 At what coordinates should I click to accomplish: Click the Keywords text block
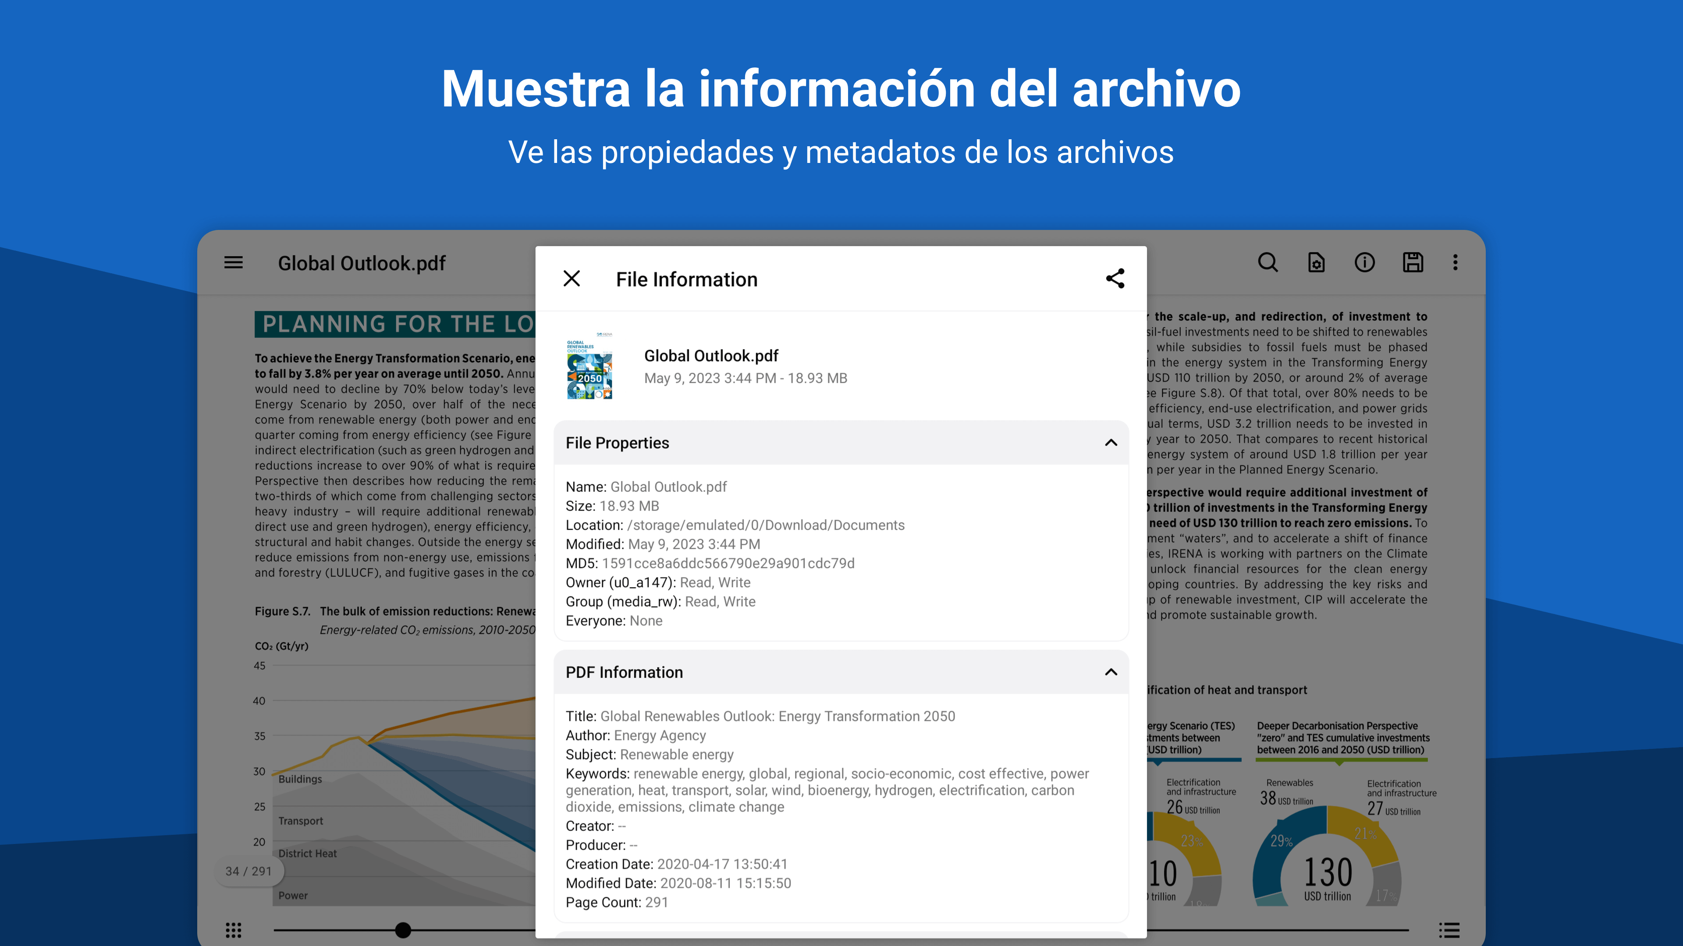[x=827, y=790]
